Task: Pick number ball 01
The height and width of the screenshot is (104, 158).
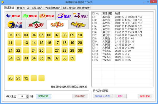Action: tap(11, 35)
